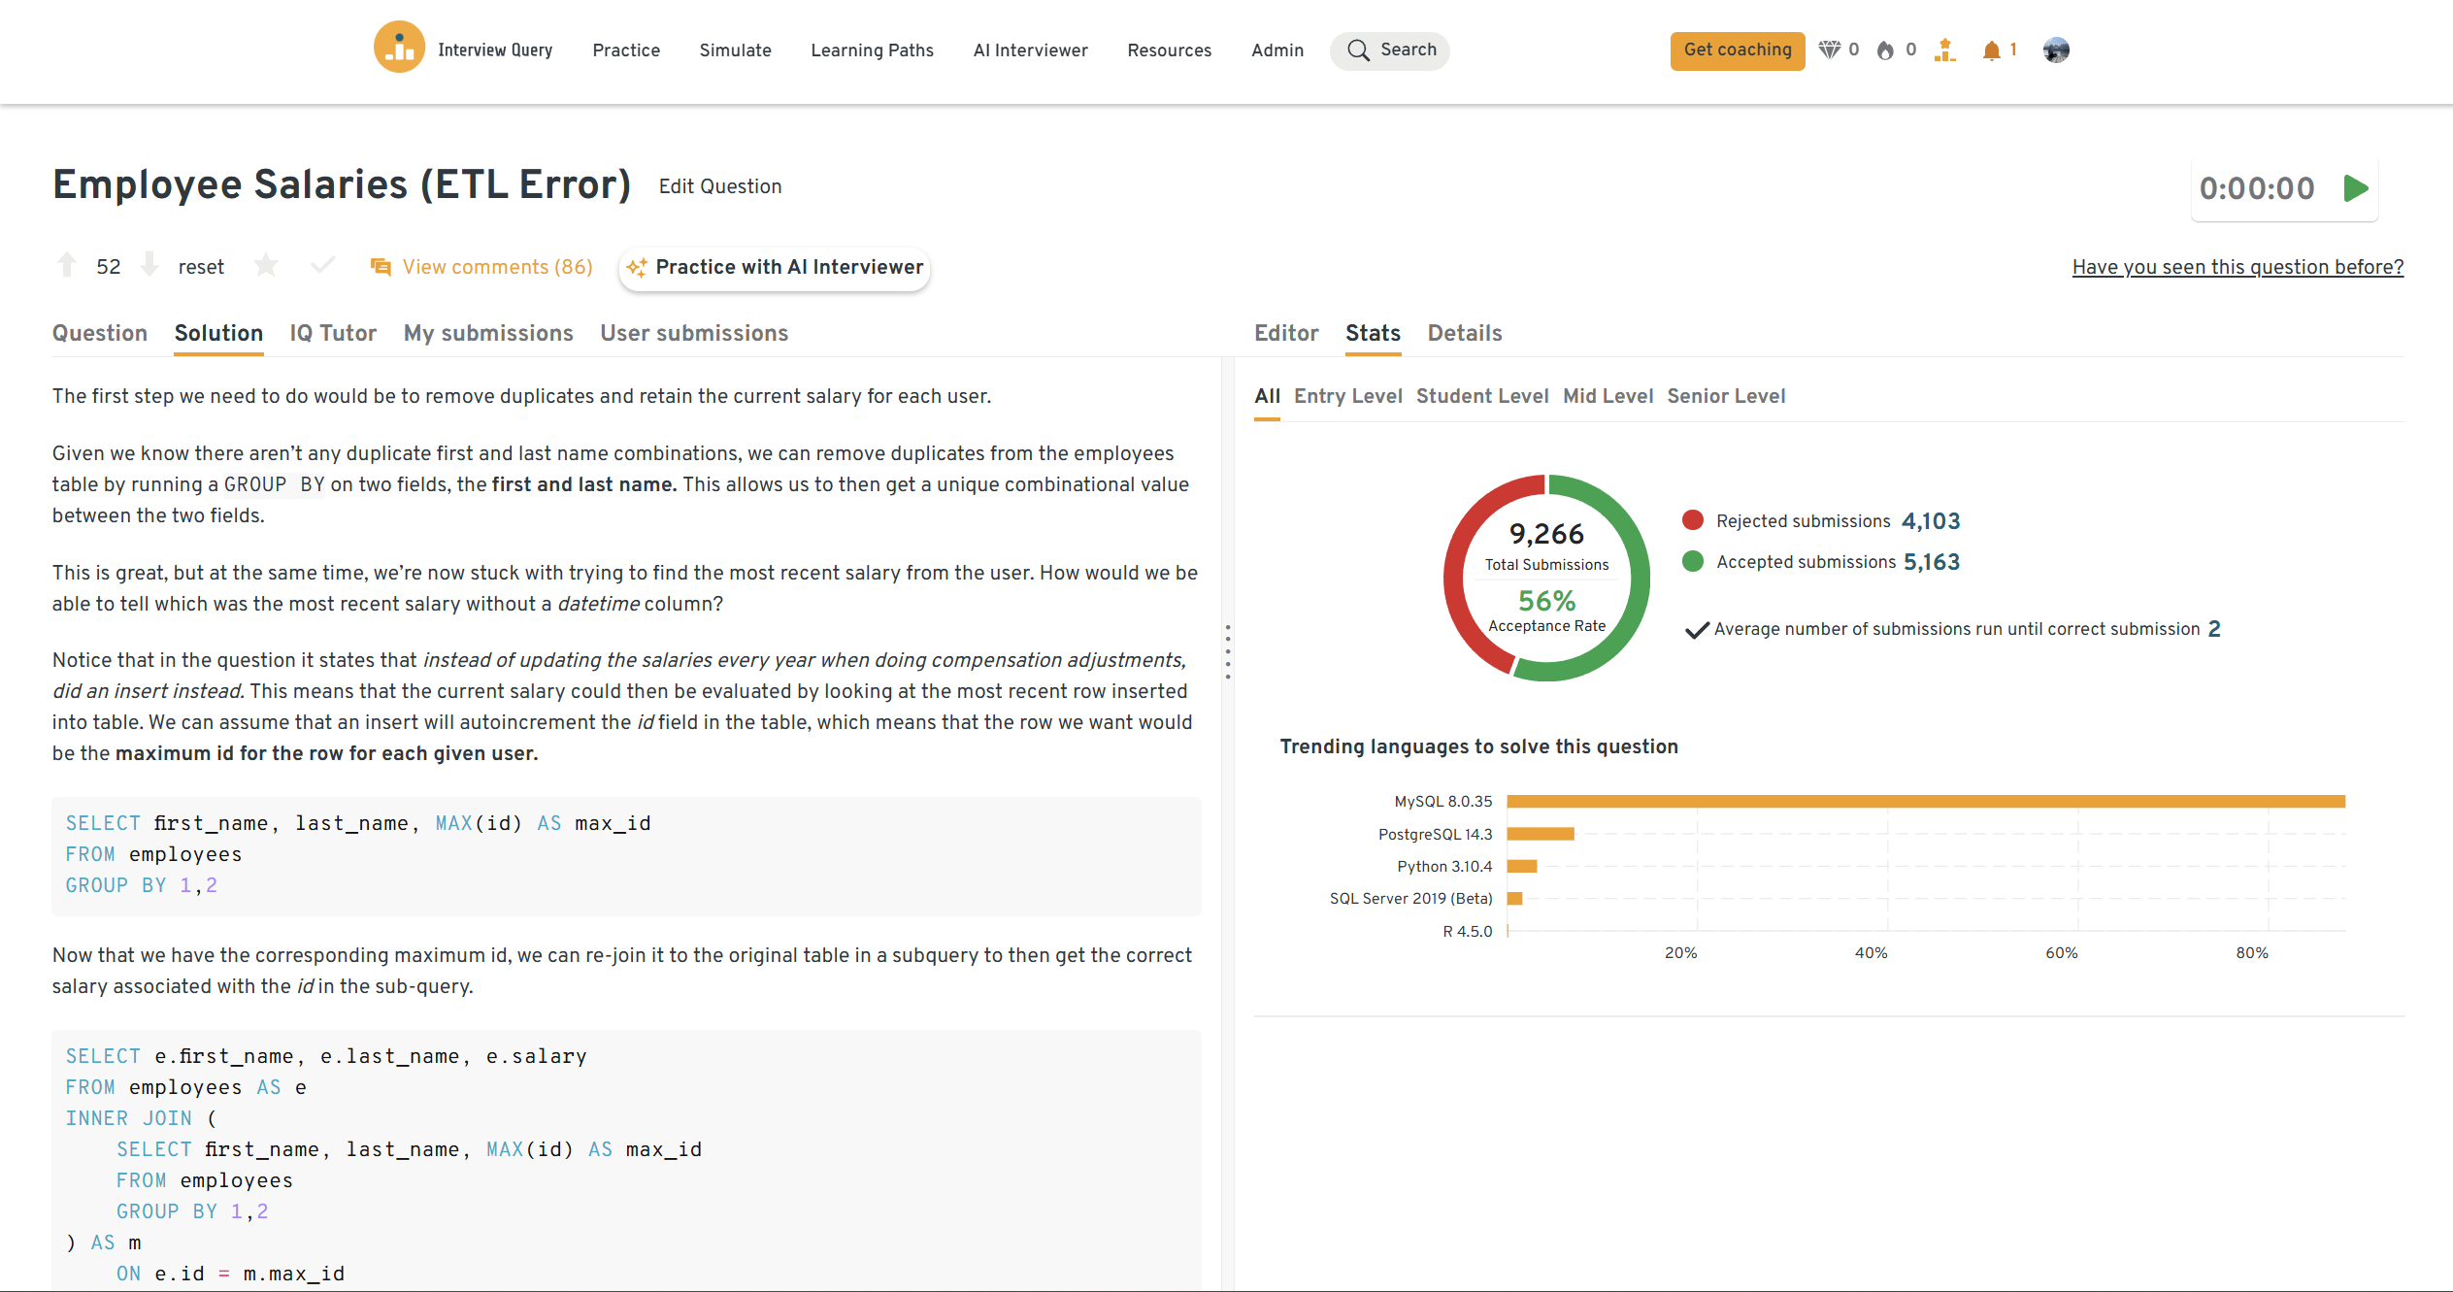Open the leaderboard podium icon
Viewport: 2453px width, 1292px height.
pos(1944,50)
